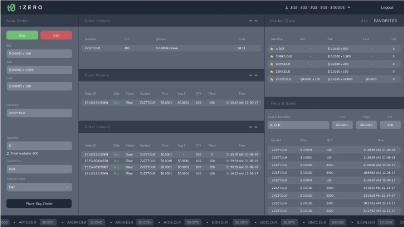Click the Symbol header in Time & Sales

point(276,140)
